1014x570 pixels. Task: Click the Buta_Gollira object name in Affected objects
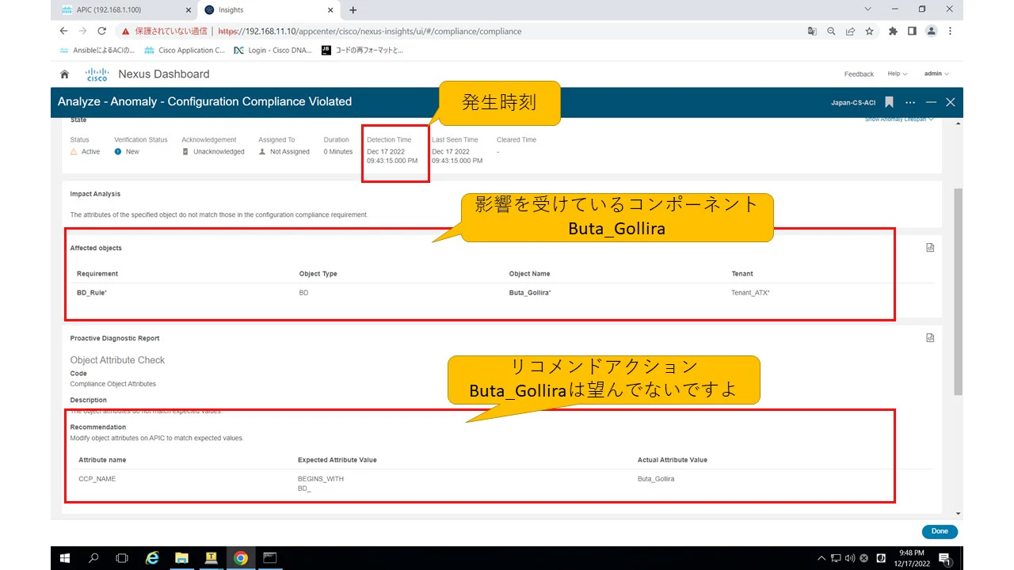[529, 293]
